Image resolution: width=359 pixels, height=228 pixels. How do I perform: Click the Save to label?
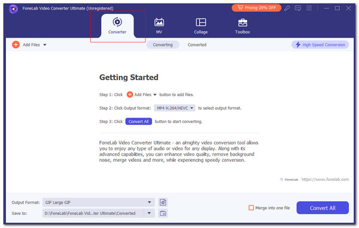click(19, 214)
